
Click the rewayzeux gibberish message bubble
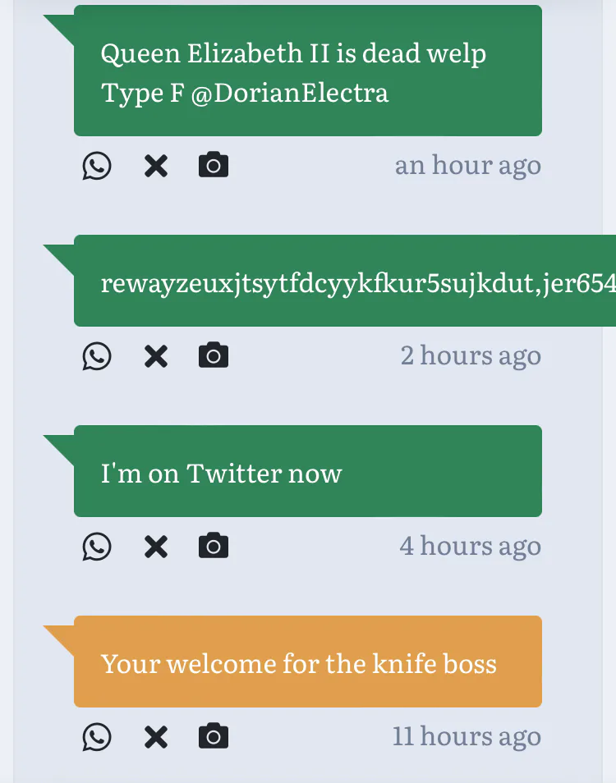tap(345, 282)
